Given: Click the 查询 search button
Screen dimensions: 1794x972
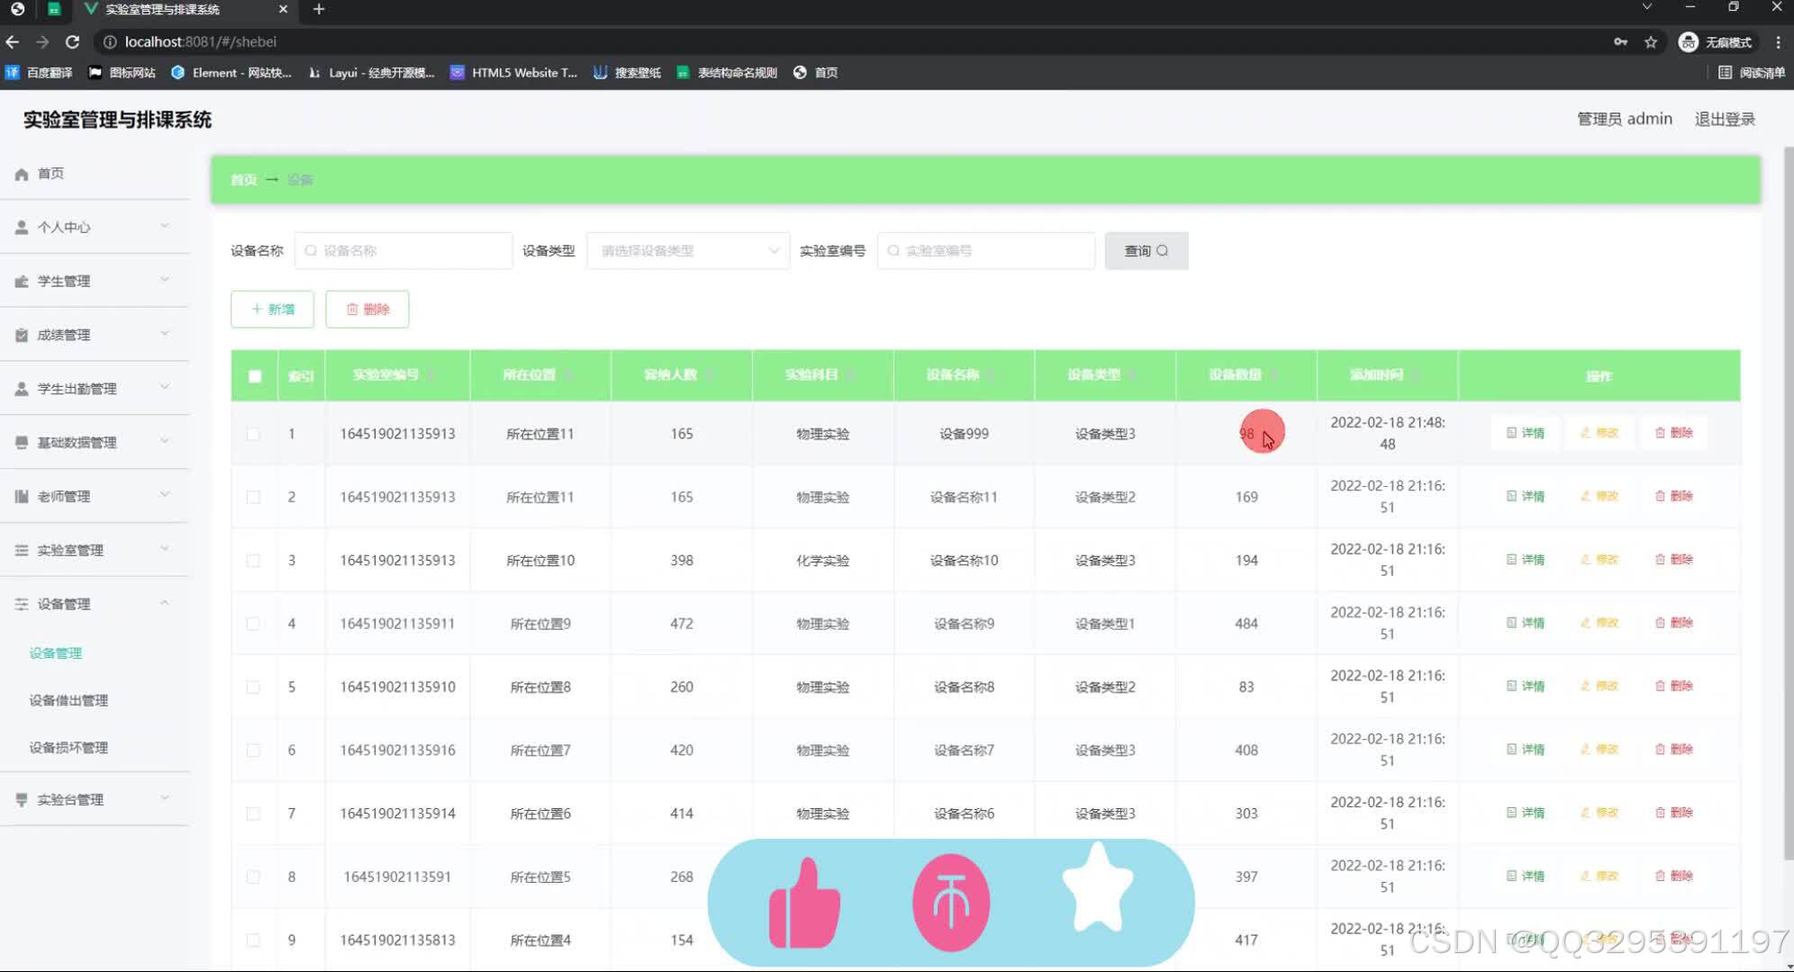Looking at the screenshot, I should (x=1146, y=250).
